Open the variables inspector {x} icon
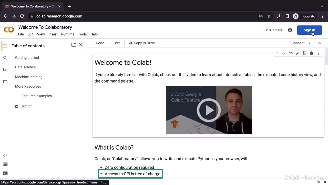 [5, 70]
